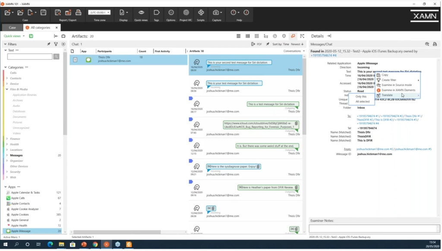Click the Text filter input field
The height and width of the screenshot is (251, 442).
coord(30,56)
